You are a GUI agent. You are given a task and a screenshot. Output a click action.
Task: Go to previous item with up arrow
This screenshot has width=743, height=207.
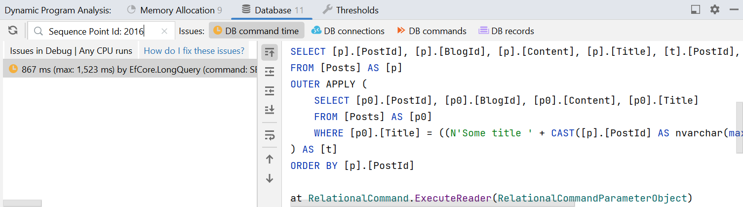tap(270, 159)
